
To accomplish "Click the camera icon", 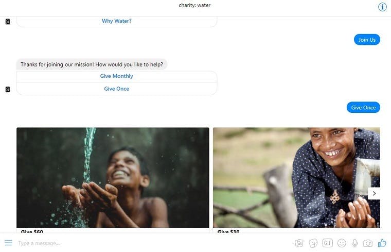I will coord(368,243).
